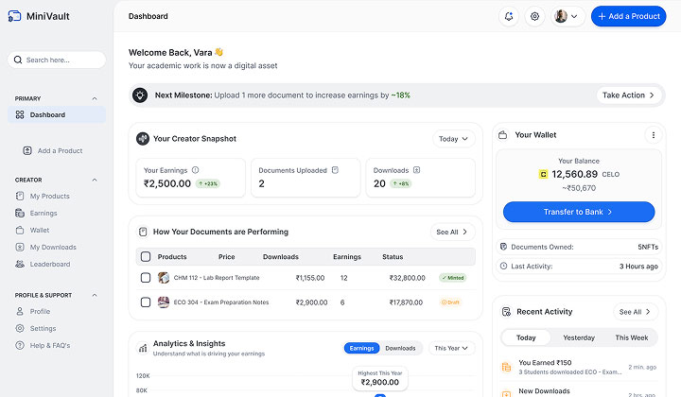Click the Leaderboard icon in sidebar
The height and width of the screenshot is (397, 681).
pyautogui.click(x=20, y=264)
